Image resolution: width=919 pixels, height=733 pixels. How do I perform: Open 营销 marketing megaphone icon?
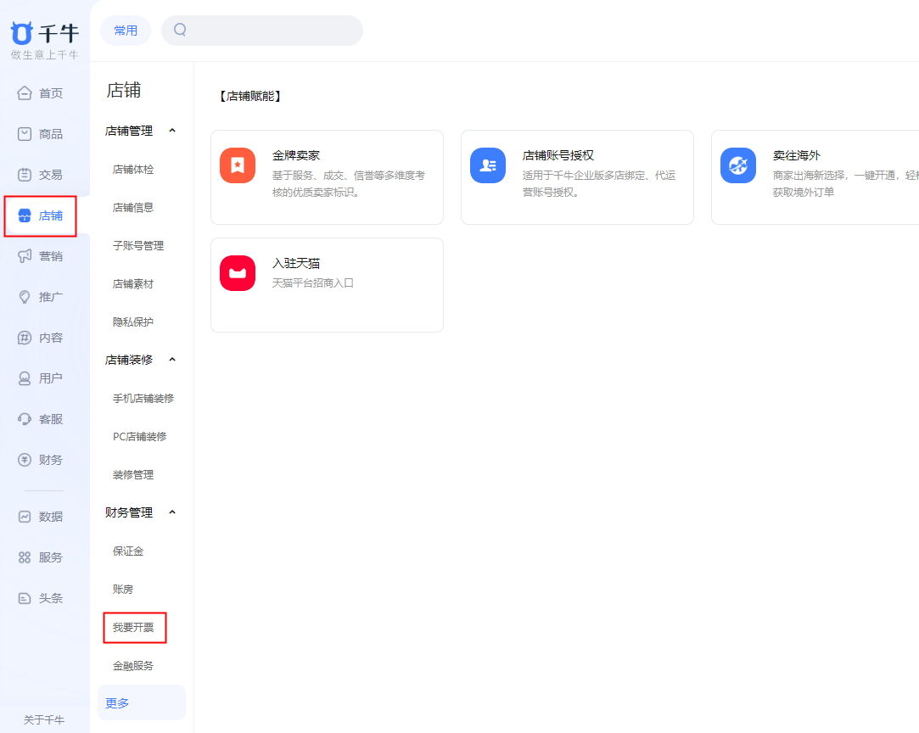[24, 256]
